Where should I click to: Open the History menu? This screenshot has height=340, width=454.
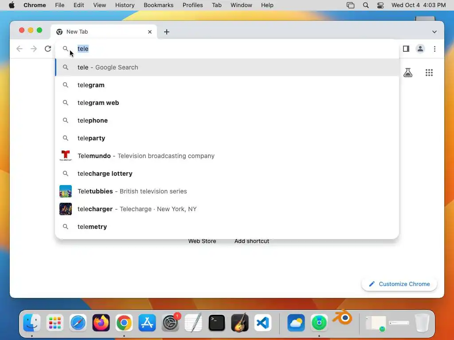[x=125, y=5]
